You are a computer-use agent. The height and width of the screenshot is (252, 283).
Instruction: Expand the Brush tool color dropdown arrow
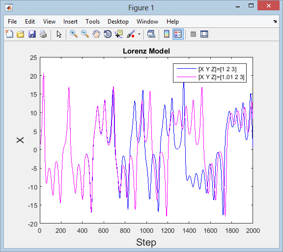pos(139,34)
